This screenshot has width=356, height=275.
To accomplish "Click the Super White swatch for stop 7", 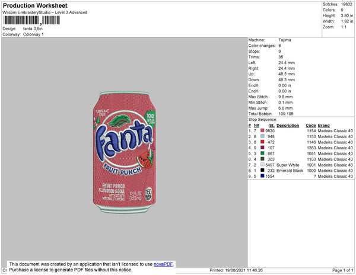I will 262,164.
